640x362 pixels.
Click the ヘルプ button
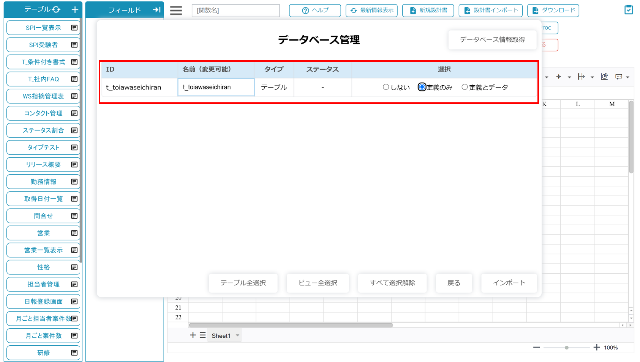[315, 10]
